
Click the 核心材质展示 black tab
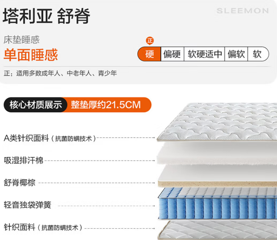coord(36,105)
